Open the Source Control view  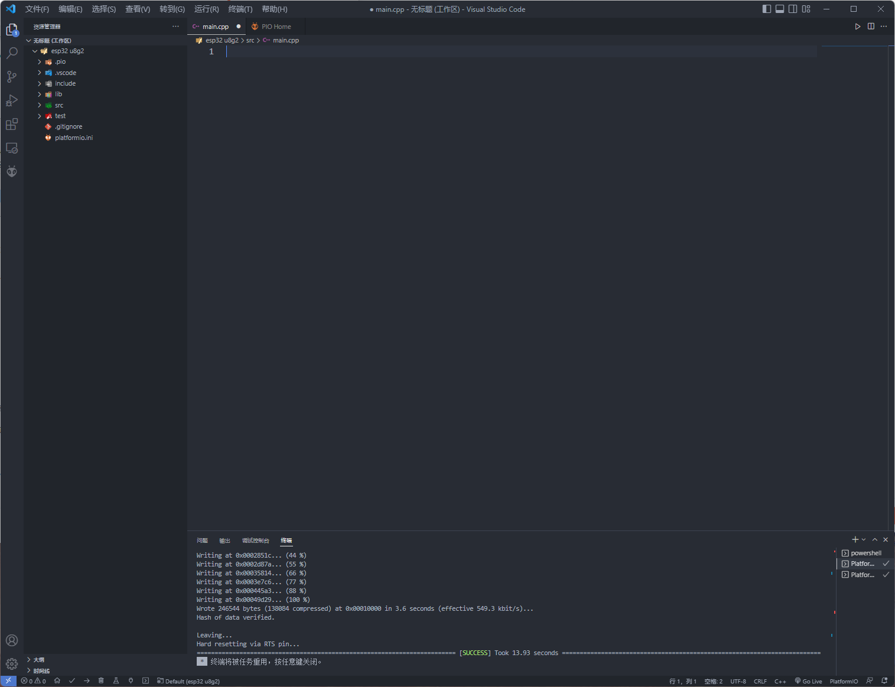(12, 77)
